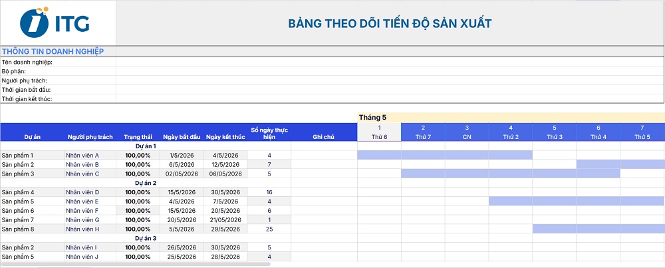Select the end date '29/5/2026'

pyautogui.click(x=225, y=229)
